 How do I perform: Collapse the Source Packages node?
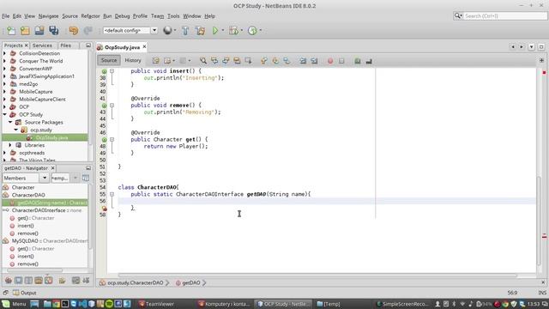(x=10, y=122)
